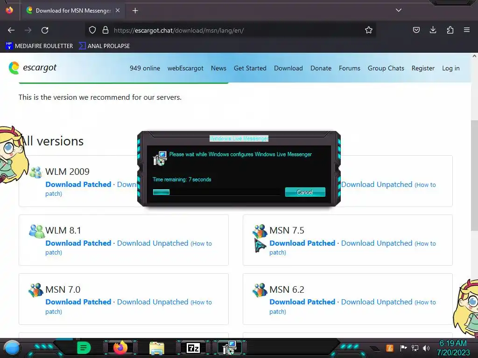The image size is (478, 358).
Task: Open Group Chats in the nav bar
Action: coord(386,68)
